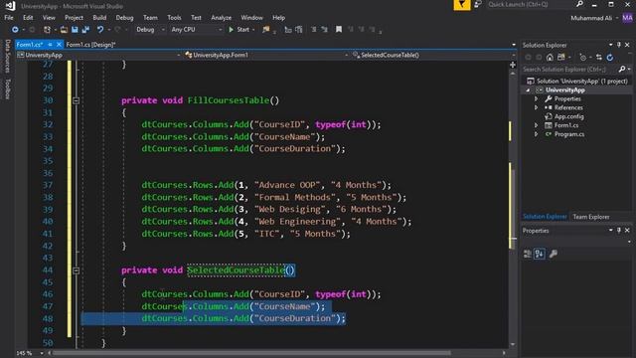Click the decrease indent toolbar icon
The height and width of the screenshot is (358, 636).
tap(288, 30)
